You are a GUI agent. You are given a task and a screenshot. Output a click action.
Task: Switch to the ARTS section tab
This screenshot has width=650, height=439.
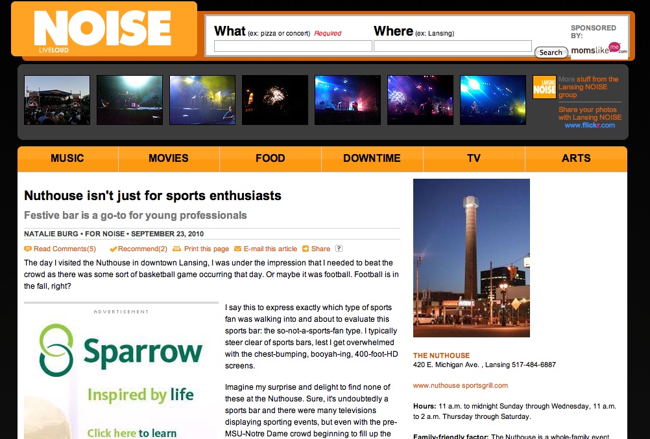click(x=576, y=158)
